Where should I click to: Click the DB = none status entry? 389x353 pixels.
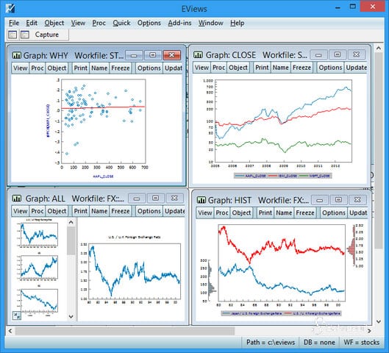click(x=319, y=342)
